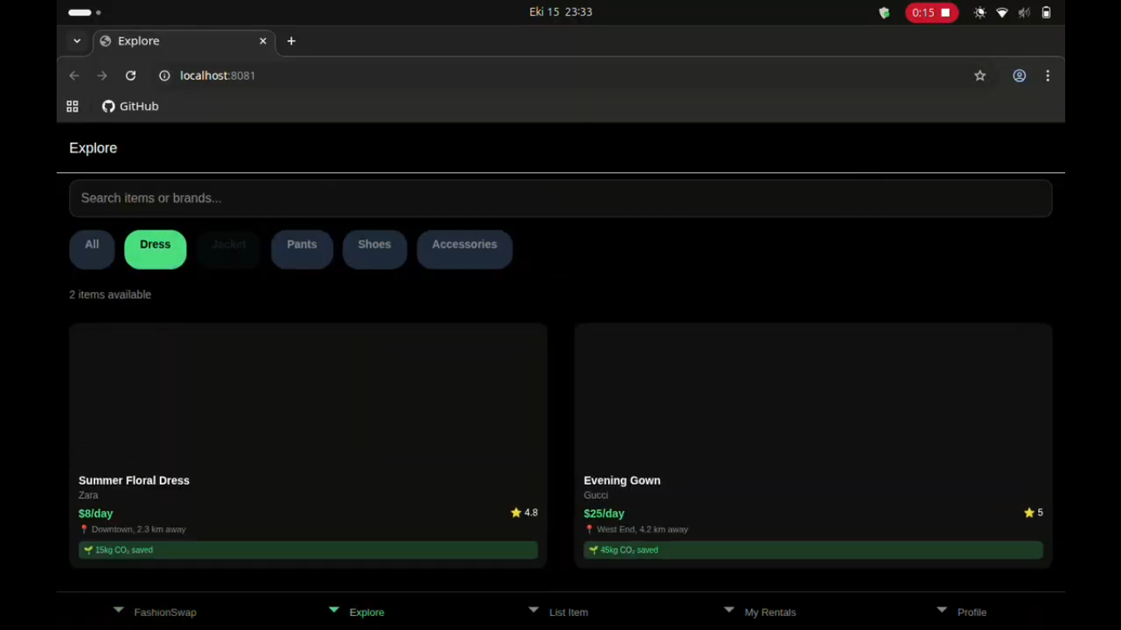Image resolution: width=1121 pixels, height=630 pixels.
Task: Click the Summer Floral Dress title
Action: (x=134, y=481)
